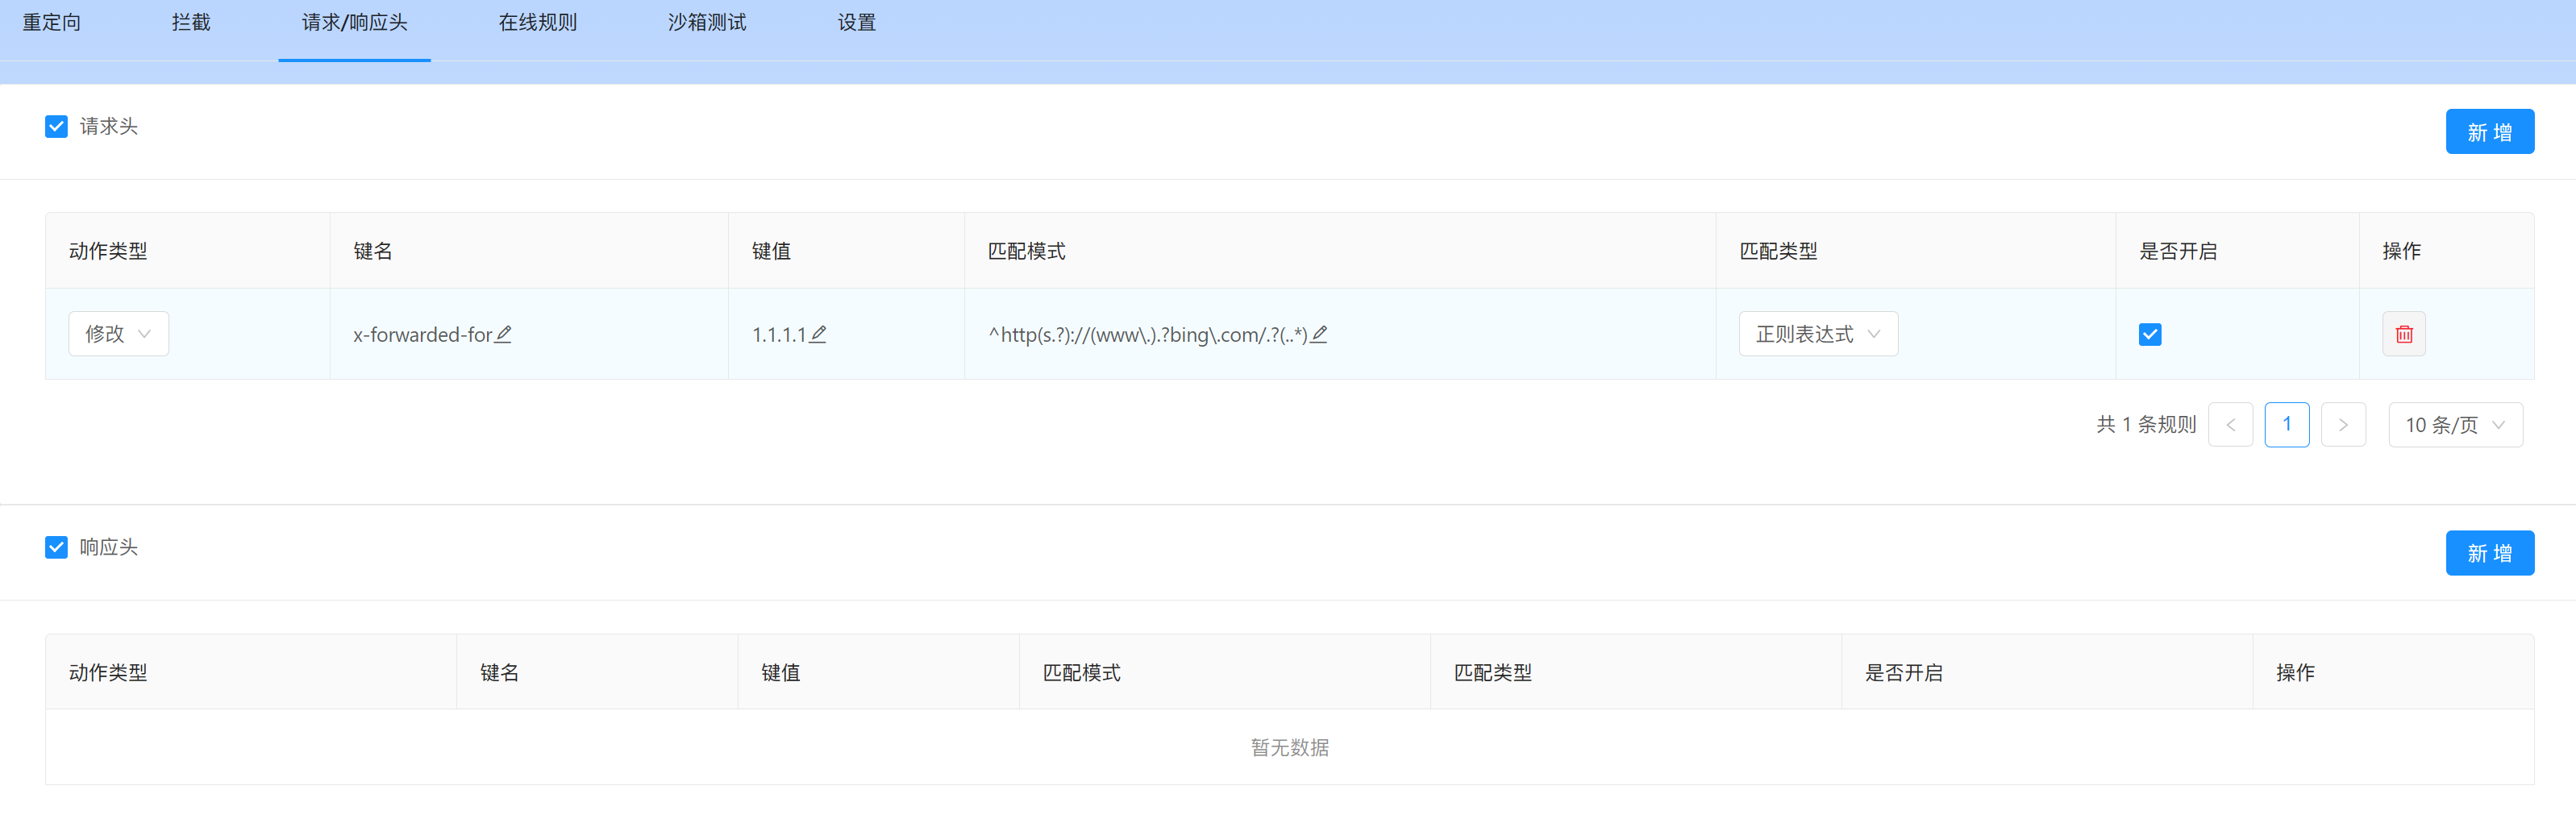Screen dimensions: 2576x815
Task: Go to the next page arrow
Action: [2342, 425]
